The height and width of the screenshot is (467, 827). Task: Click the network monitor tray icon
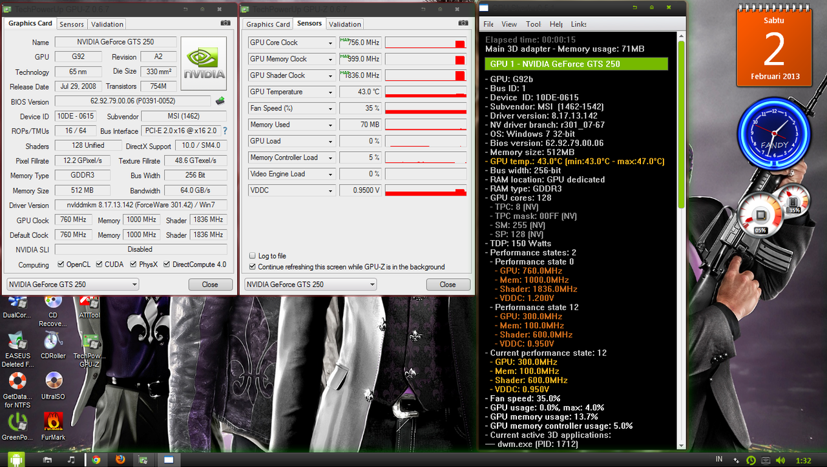point(766,461)
